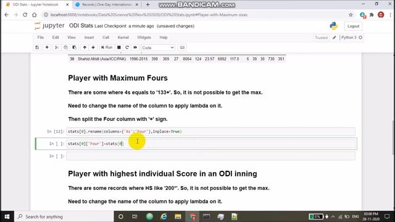Click heading Player with highest individual Score
The image size is (395, 222).
point(162,174)
